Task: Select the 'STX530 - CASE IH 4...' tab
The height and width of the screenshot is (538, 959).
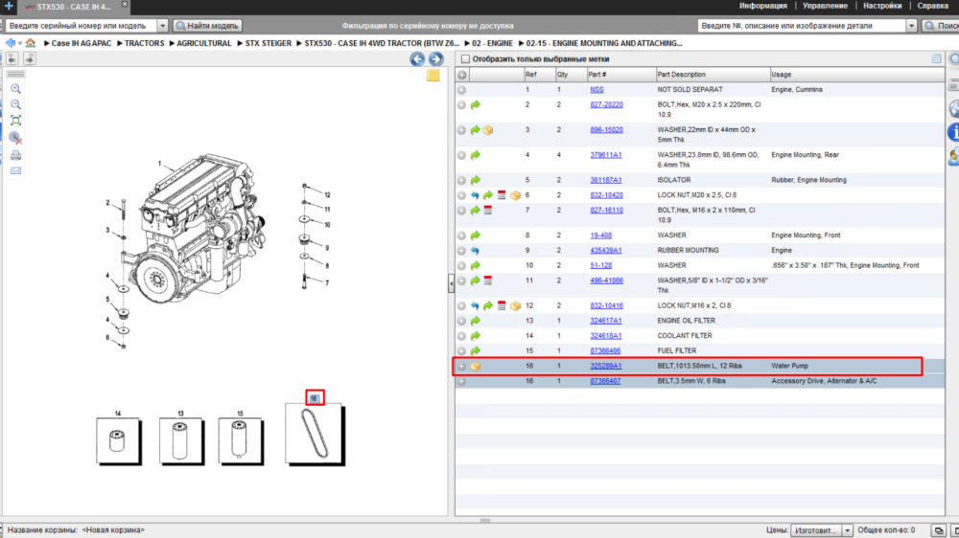Action: 74,7
